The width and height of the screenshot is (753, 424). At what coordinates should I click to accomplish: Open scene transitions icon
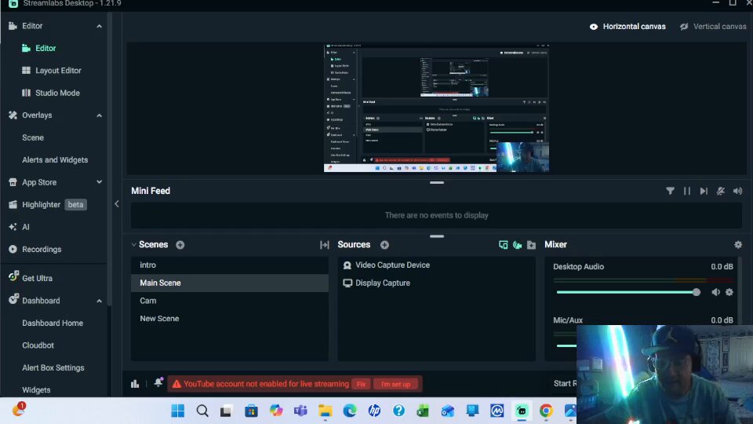(325, 245)
